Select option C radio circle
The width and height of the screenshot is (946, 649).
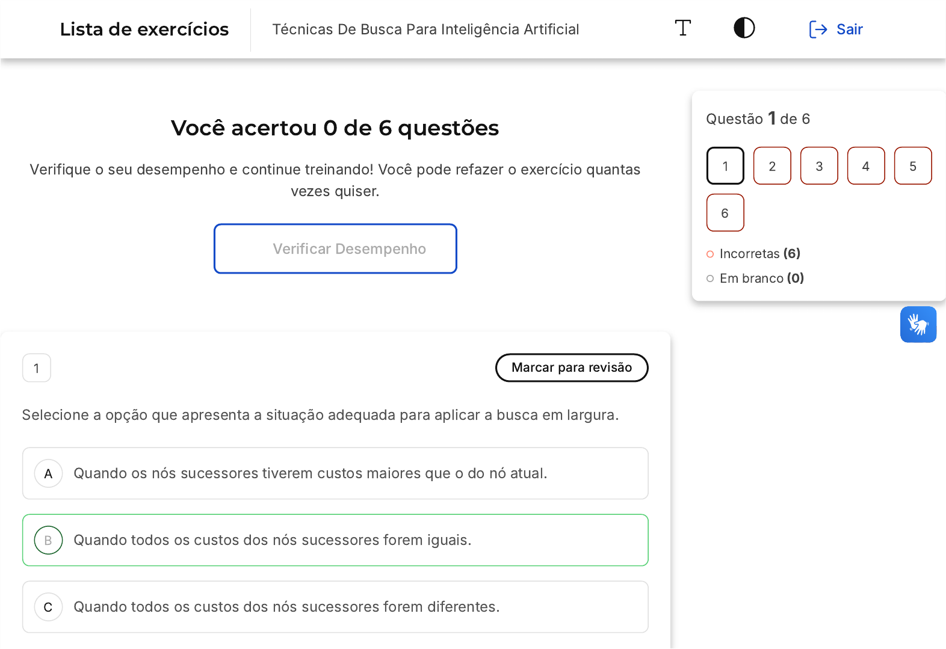[49, 607]
